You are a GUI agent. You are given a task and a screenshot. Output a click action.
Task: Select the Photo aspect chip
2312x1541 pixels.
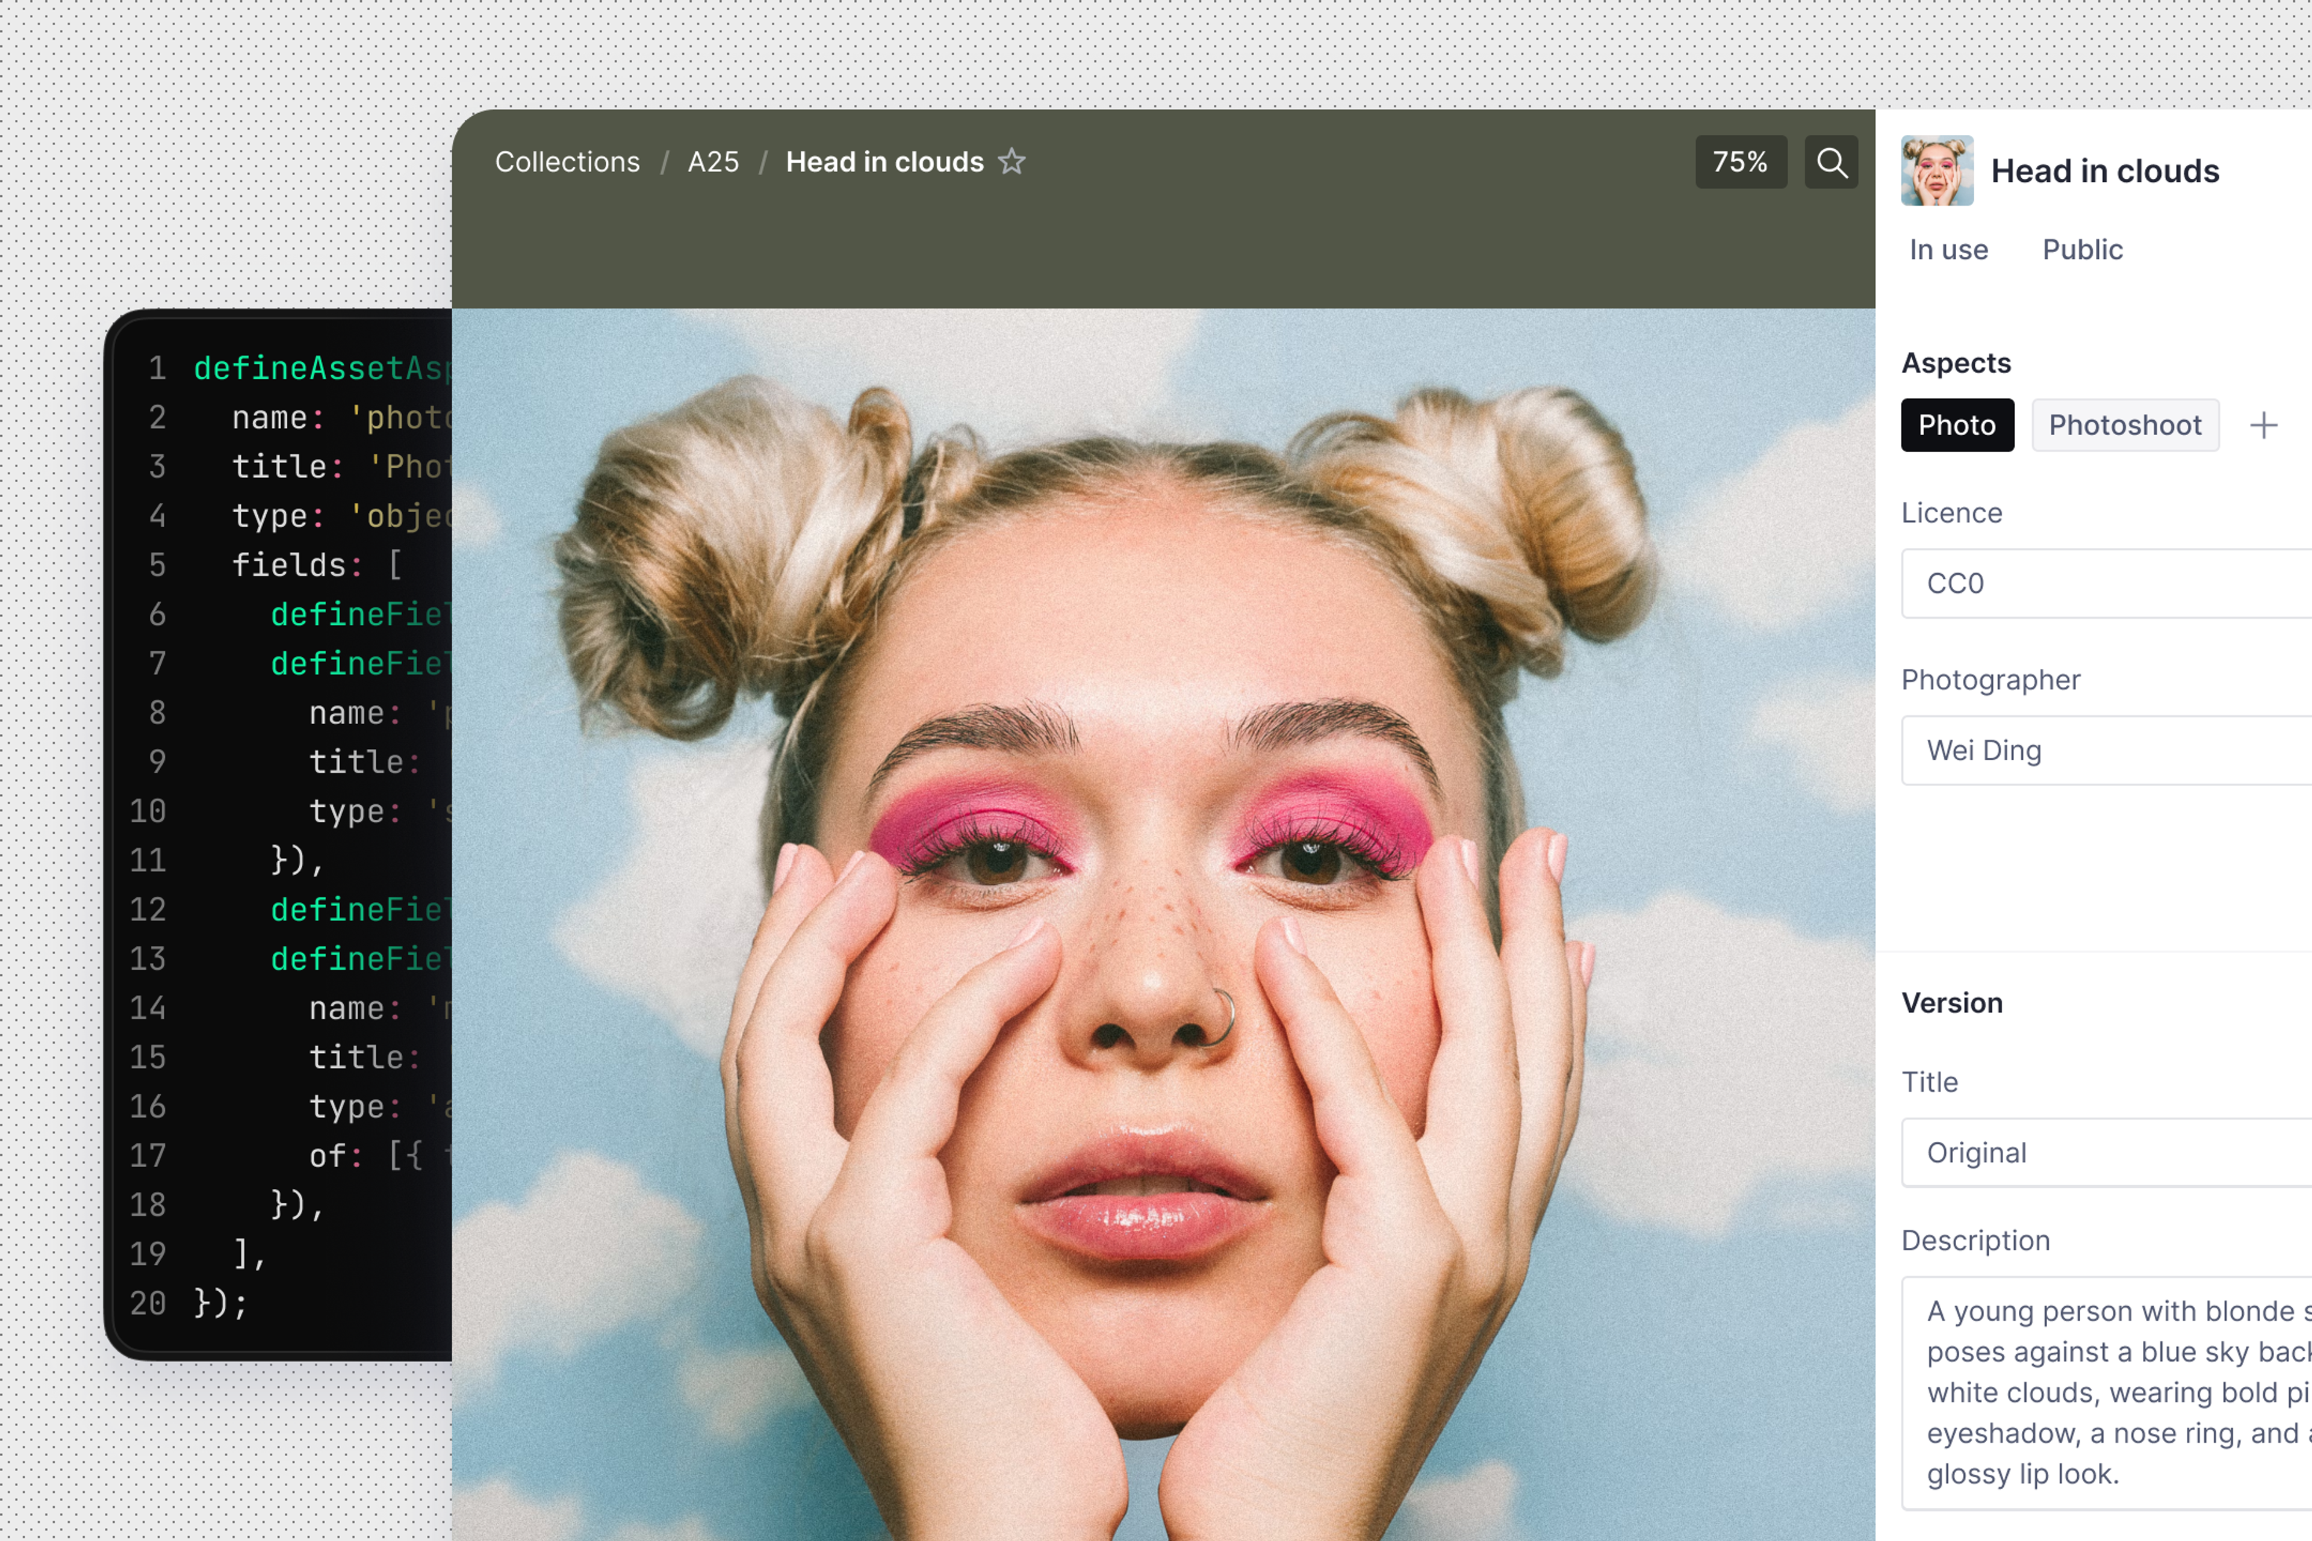pos(1956,426)
